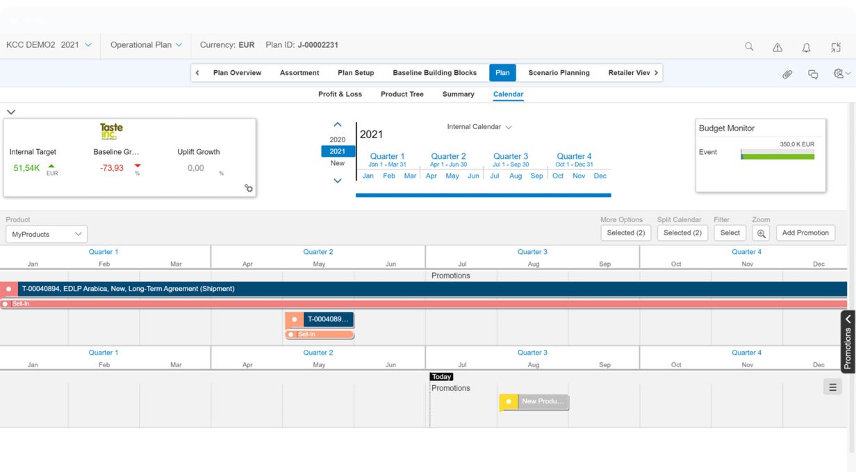
Task: Open the comments chat icon
Action: [x=813, y=74]
